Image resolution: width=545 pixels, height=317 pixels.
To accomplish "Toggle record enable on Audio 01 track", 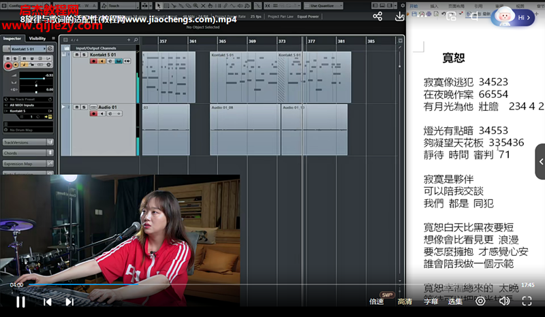I will pos(93,114).
